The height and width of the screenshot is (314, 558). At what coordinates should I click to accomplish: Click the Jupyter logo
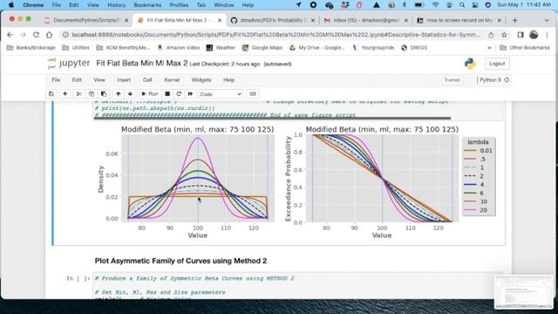pos(69,64)
